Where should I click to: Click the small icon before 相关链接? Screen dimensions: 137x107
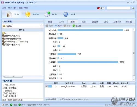coord(47,100)
